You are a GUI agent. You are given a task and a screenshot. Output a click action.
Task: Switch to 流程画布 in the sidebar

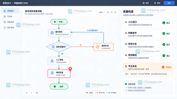click(11, 11)
